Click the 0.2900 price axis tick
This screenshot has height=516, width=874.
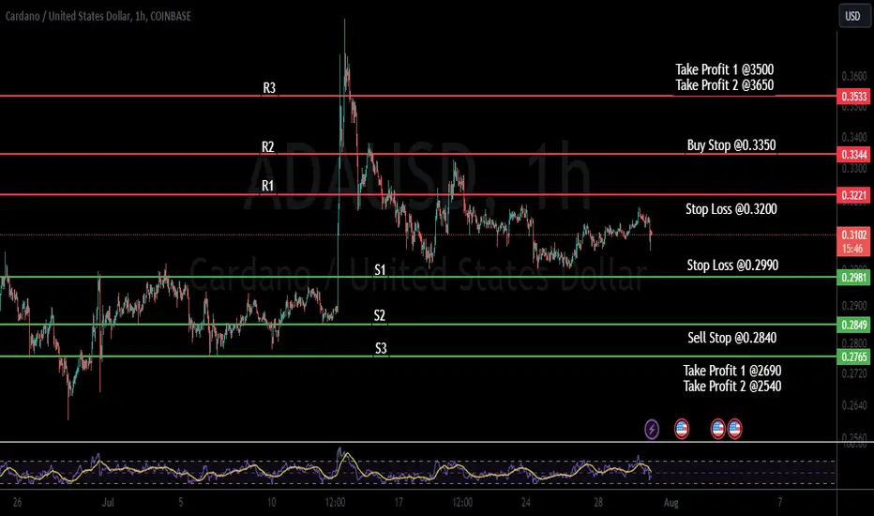tap(854, 306)
